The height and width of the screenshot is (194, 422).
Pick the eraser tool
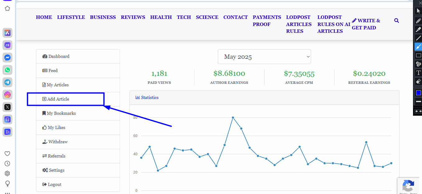(x=418, y=81)
